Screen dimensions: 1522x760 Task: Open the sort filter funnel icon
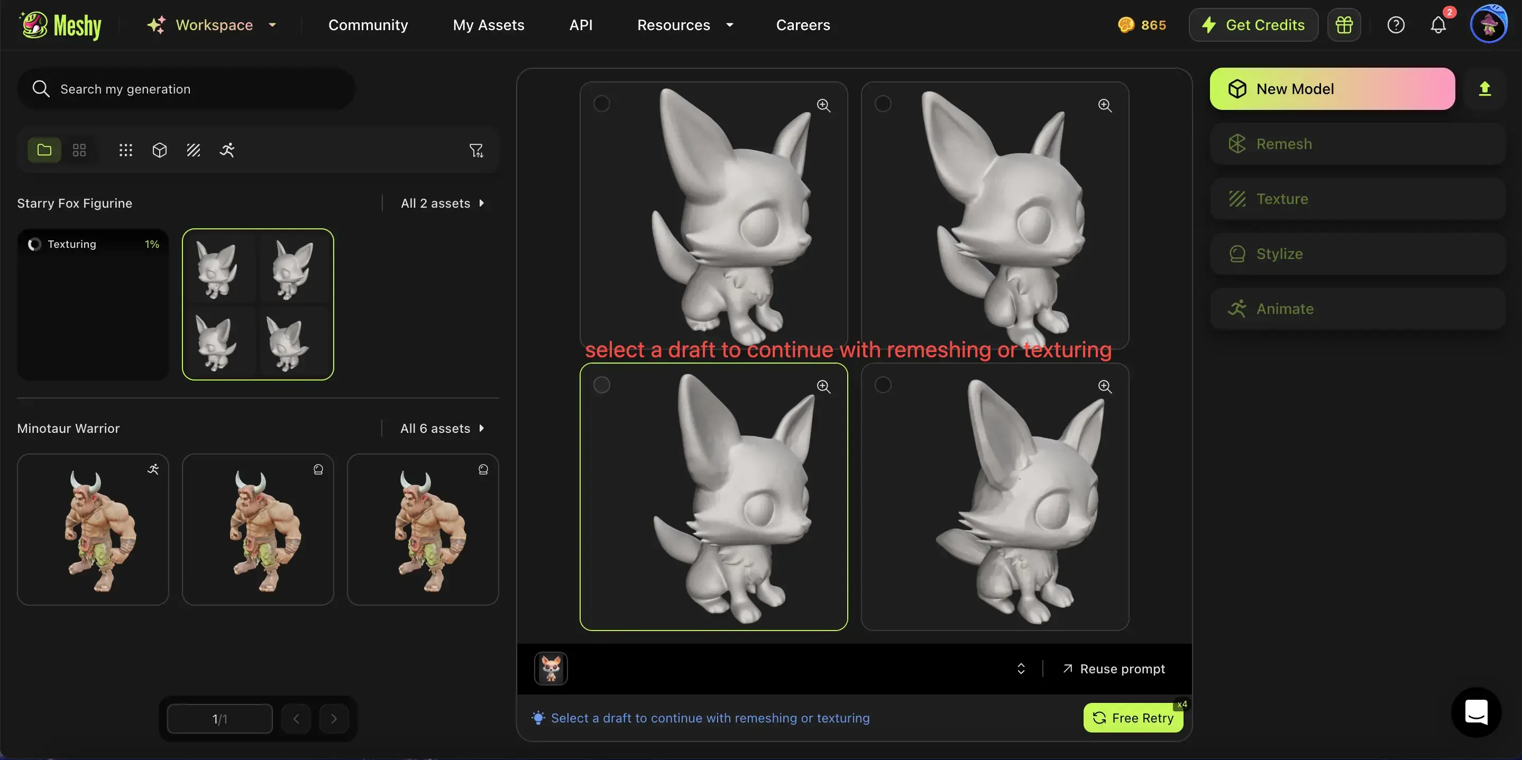[x=476, y=151]
